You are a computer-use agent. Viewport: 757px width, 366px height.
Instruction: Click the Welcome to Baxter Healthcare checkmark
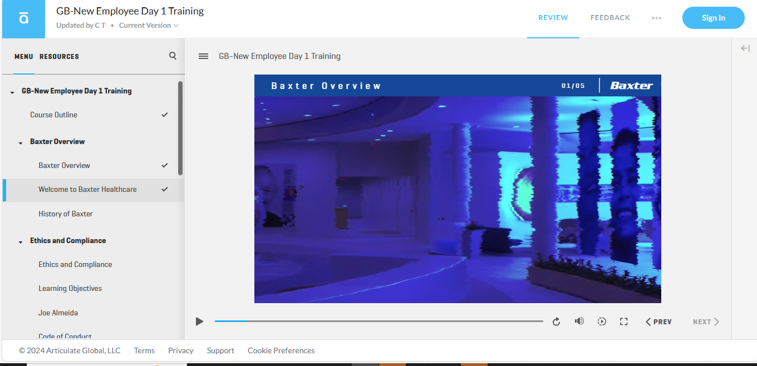click(x=164, y=189)
